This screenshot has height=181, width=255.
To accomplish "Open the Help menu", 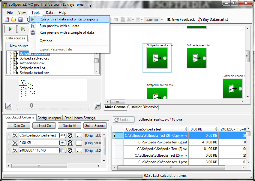I will click(62, 13).
